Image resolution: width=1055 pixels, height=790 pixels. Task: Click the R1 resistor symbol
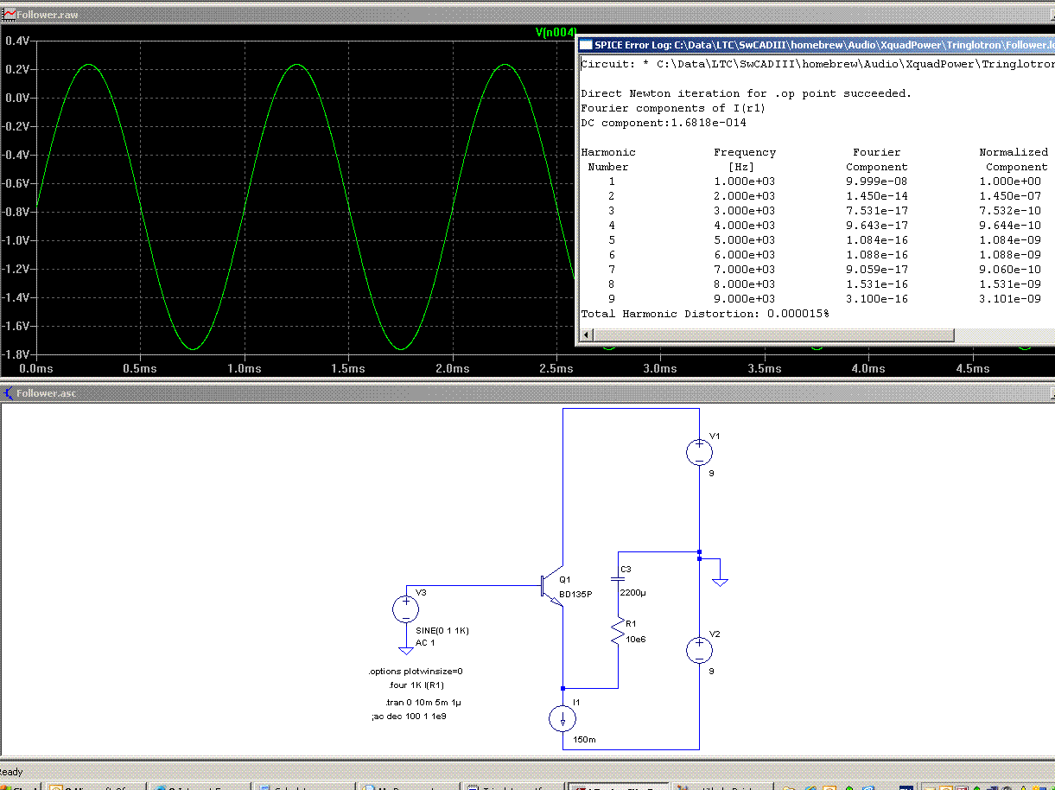pyautogui.click(x=619, y=632)
